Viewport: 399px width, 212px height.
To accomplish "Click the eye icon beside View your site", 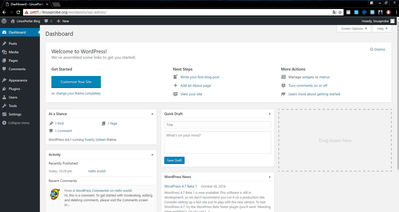I will [176, 94].
